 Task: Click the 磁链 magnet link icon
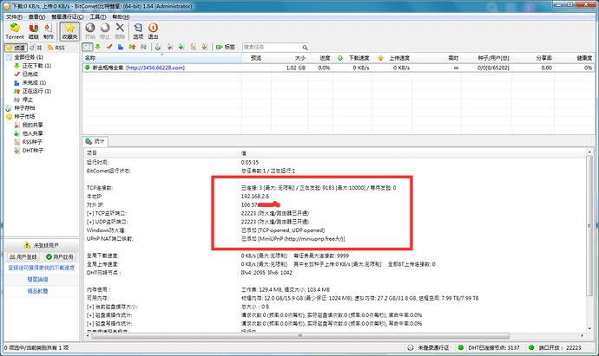(33, 31)
